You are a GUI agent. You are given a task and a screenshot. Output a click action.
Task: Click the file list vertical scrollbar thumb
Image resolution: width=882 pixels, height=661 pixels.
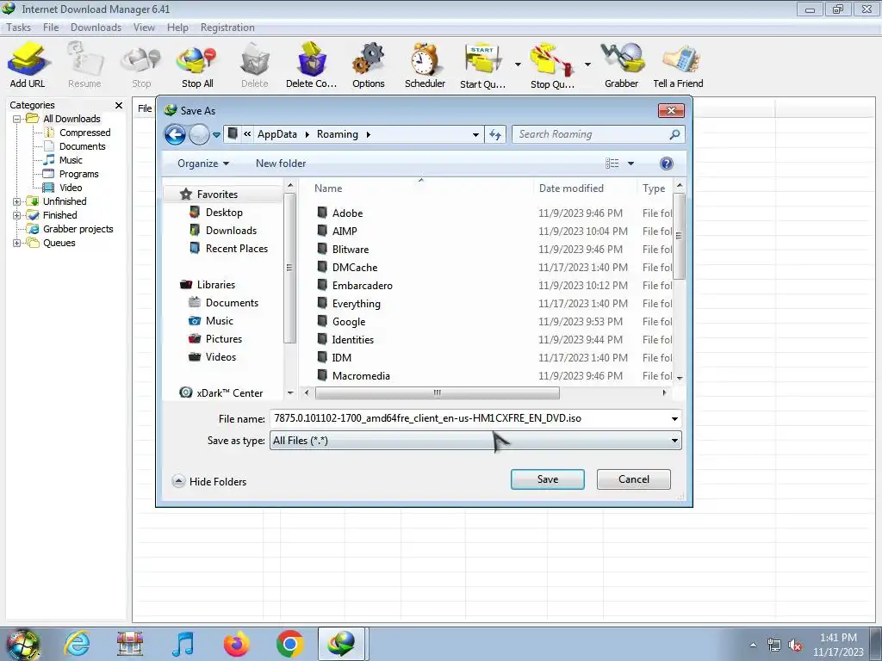679,236
